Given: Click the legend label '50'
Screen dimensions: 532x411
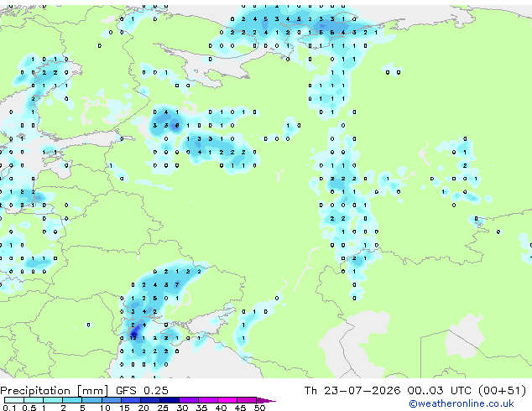Looking at the screenshot, I should (x=259, y=408).
